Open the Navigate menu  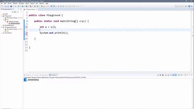point(22,3)
